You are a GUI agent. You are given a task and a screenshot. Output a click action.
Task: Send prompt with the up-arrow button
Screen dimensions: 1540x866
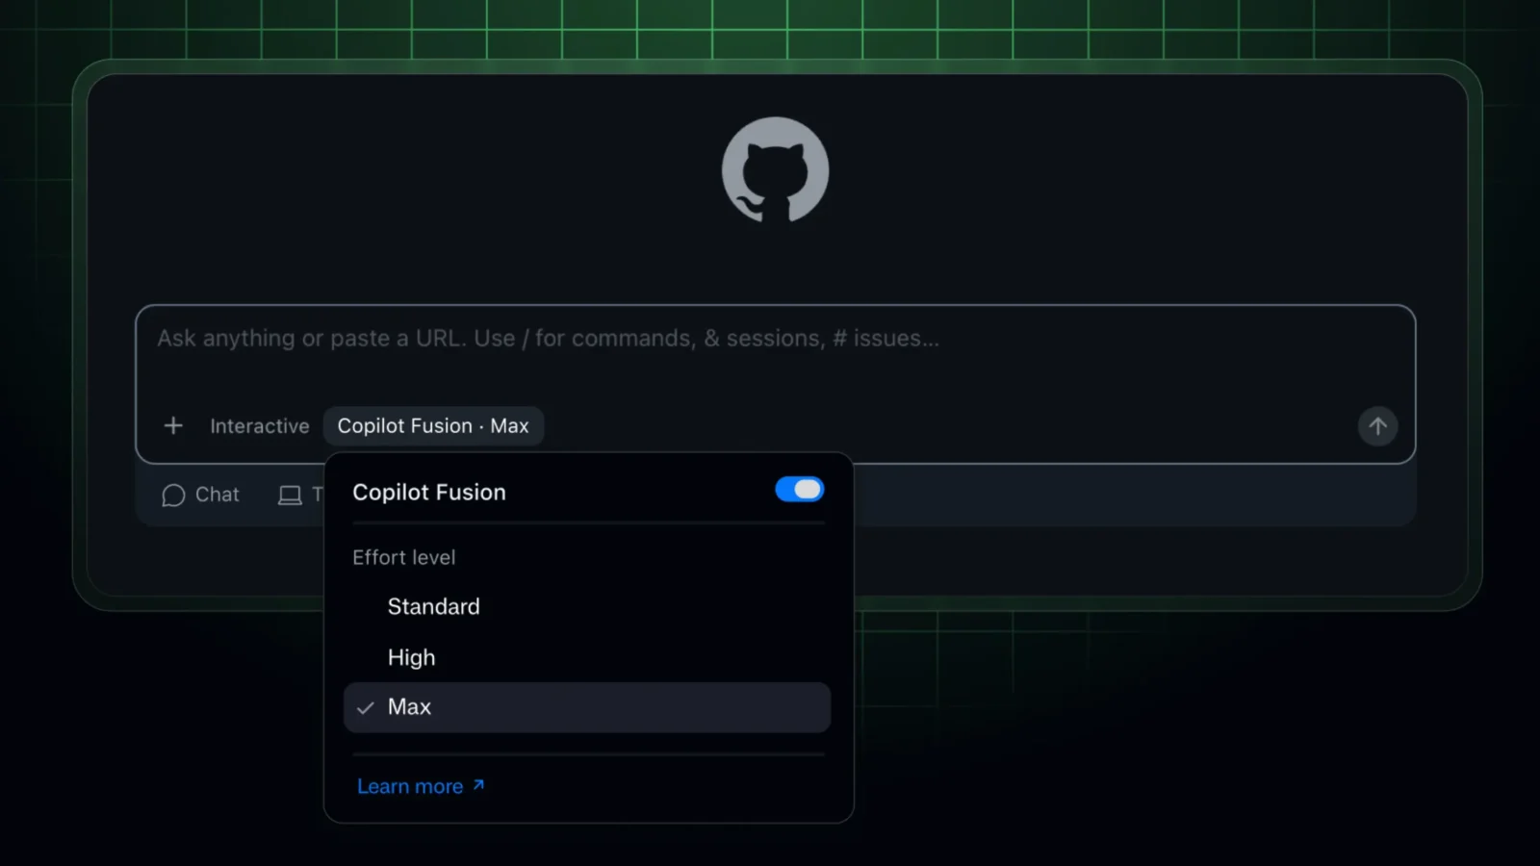coord(1377,425)
